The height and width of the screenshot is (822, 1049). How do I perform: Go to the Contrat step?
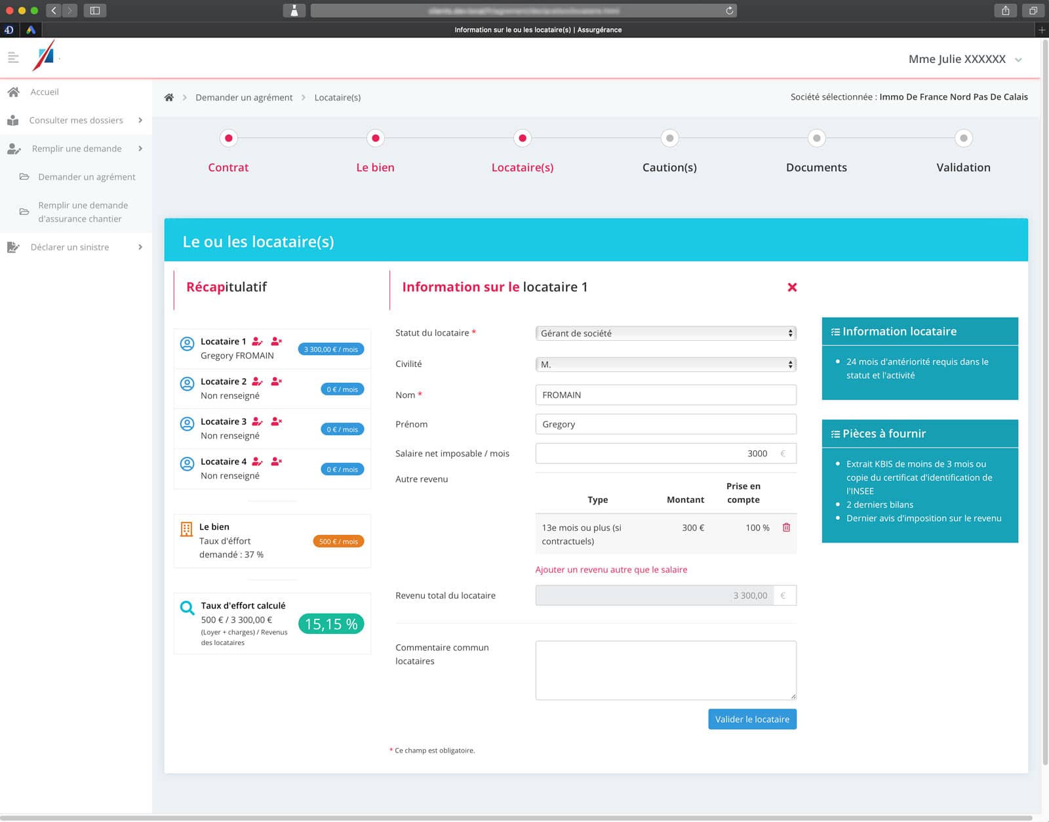click(228, 167)
